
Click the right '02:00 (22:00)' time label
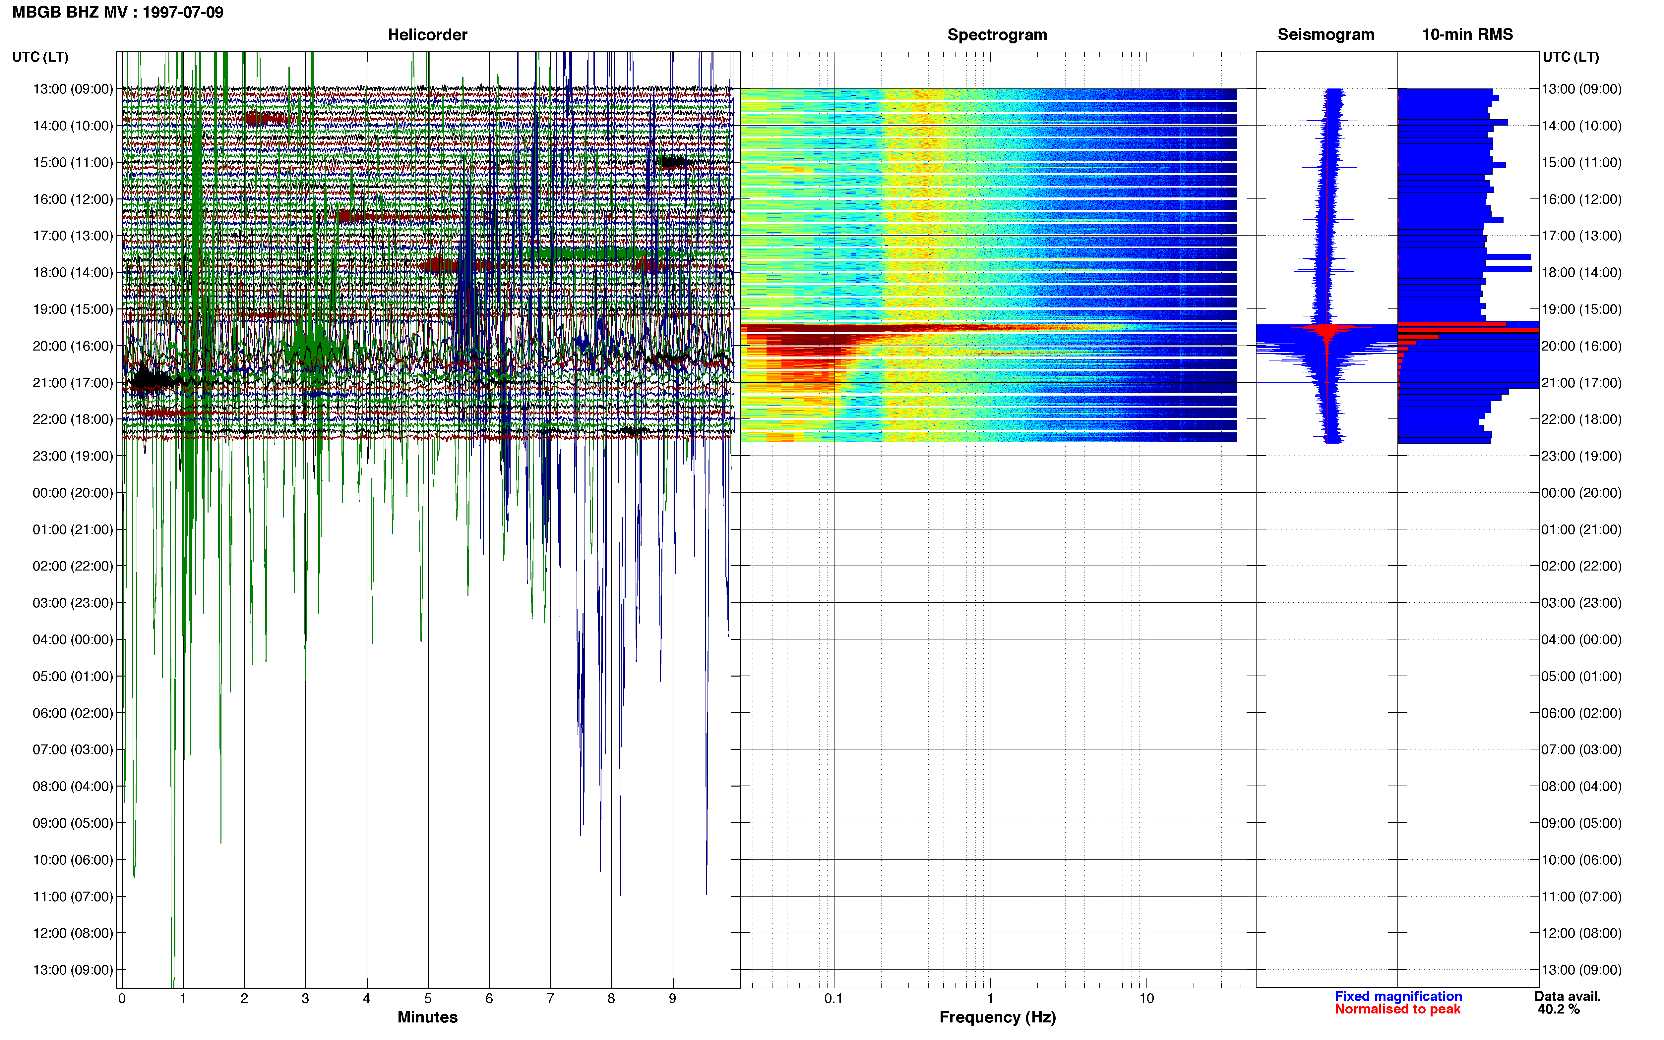(x=1581, y=566)
